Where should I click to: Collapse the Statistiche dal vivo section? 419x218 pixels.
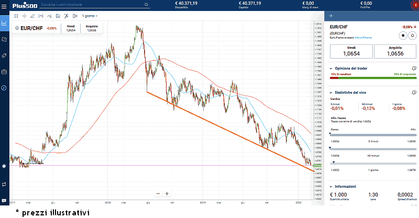(x=331, y=93)
